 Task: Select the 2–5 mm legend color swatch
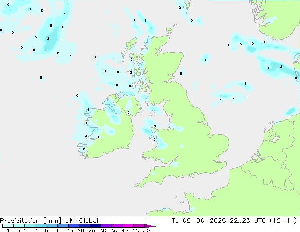coord(41,226)
